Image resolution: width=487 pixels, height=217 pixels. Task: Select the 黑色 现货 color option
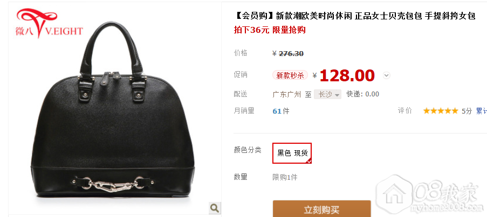point(292,153)
